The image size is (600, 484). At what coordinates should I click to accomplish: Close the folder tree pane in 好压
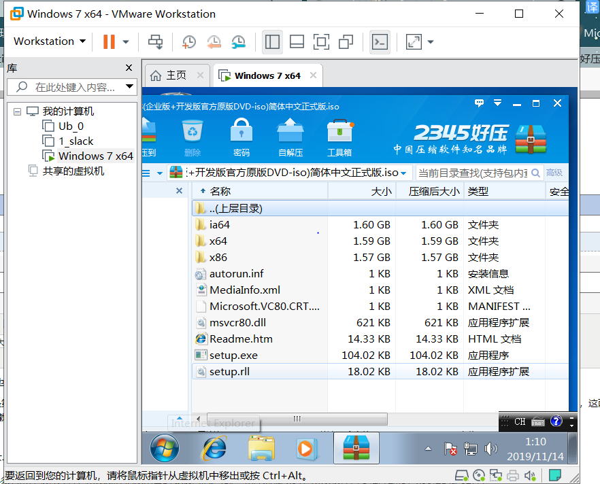[179, 191]
